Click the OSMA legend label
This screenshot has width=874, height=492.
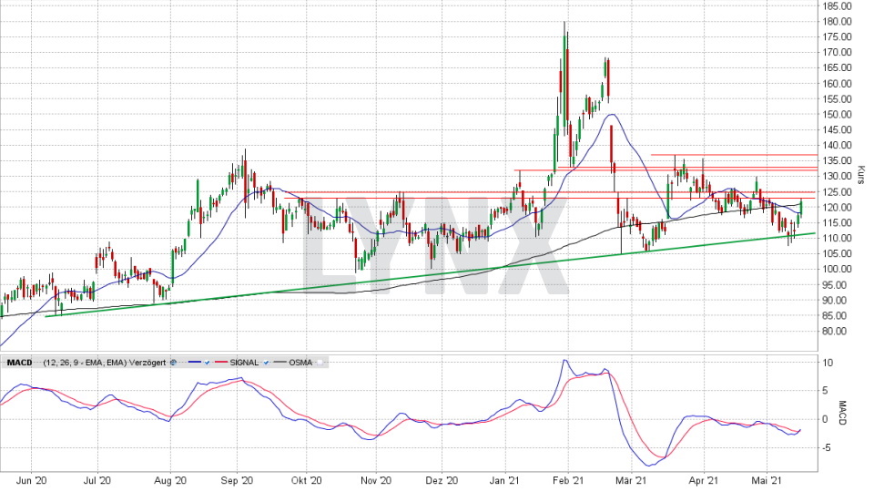pos(300,363)
